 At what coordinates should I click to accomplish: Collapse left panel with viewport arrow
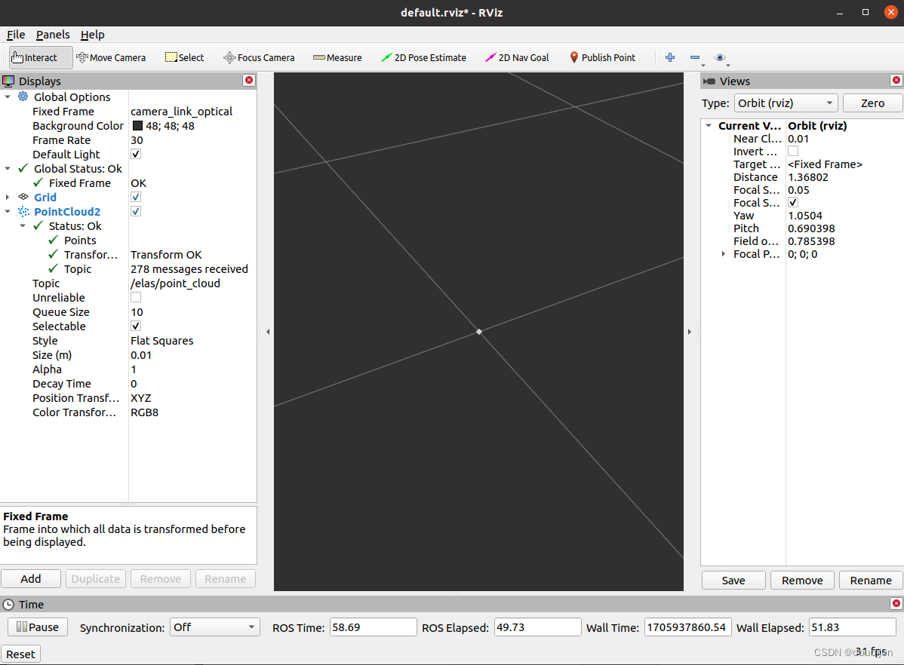(x=268, y=332)
